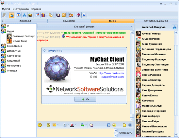Screen dimensions: 179x138
Task: Collapse the Аудит group
Action: (8, 31)
